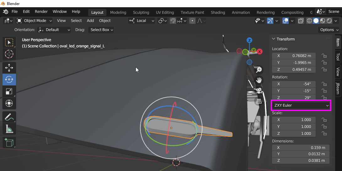
Task: Select the Measure tool
Action: pyautogui.click(x=9, y=129)
